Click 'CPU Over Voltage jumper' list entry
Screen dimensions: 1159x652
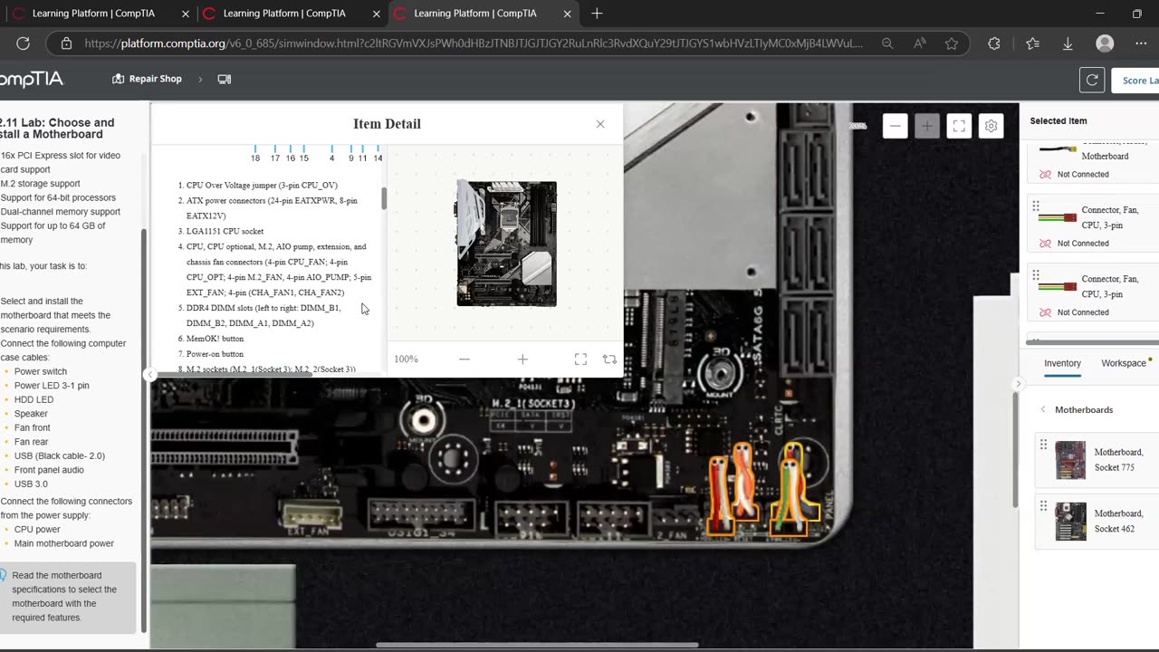[x=262, y=185]
